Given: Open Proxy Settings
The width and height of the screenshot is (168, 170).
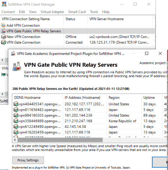Looking at the screenshot, I should coord(28,160).
